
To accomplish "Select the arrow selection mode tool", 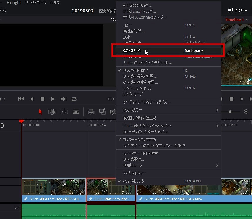I will click(41, 112).
